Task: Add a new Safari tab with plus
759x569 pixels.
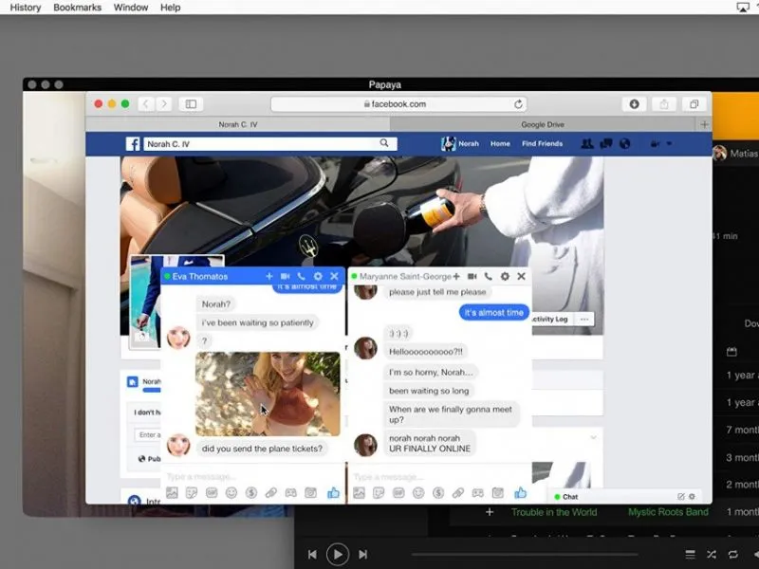Action: (704, 124)
